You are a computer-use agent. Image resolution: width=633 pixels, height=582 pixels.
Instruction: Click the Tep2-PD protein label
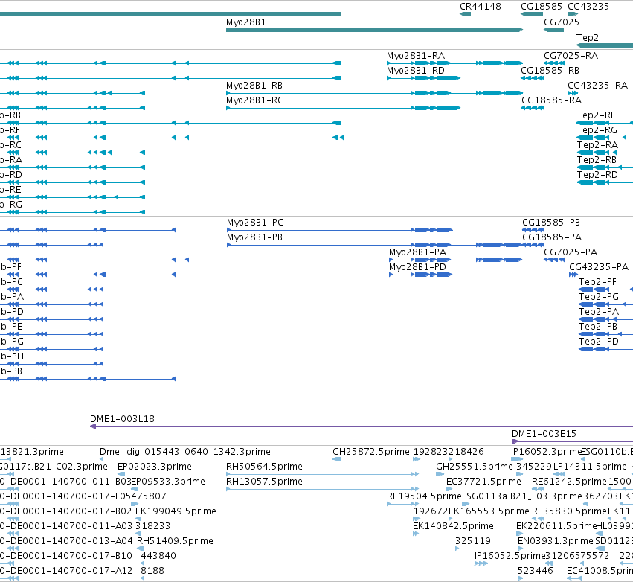(x=598, y=342)
